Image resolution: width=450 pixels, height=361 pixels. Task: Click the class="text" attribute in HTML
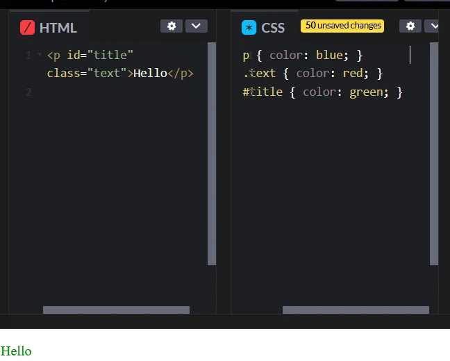click(x=87, y=74)
